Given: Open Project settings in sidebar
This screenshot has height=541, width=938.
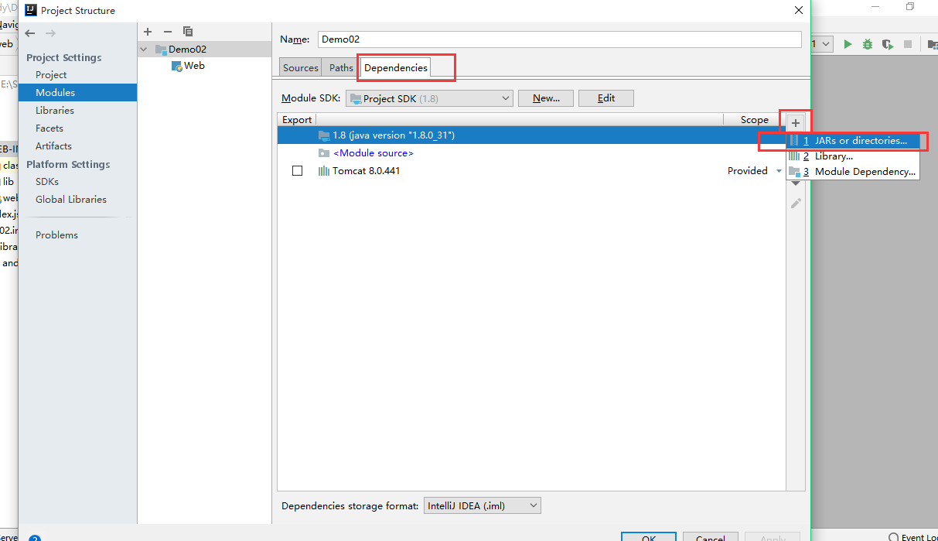Looking at the screenshot, I should click(x=51, y=75).
